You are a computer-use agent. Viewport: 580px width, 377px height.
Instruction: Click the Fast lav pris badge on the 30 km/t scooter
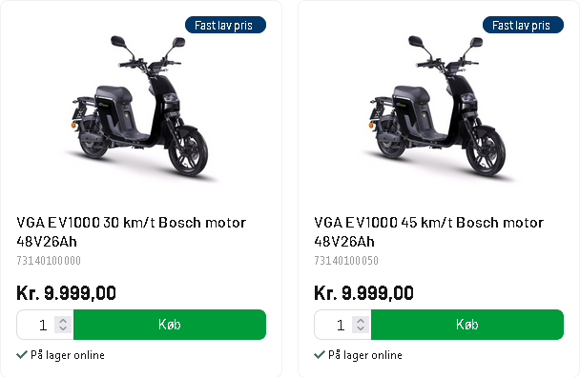point(225,25)
